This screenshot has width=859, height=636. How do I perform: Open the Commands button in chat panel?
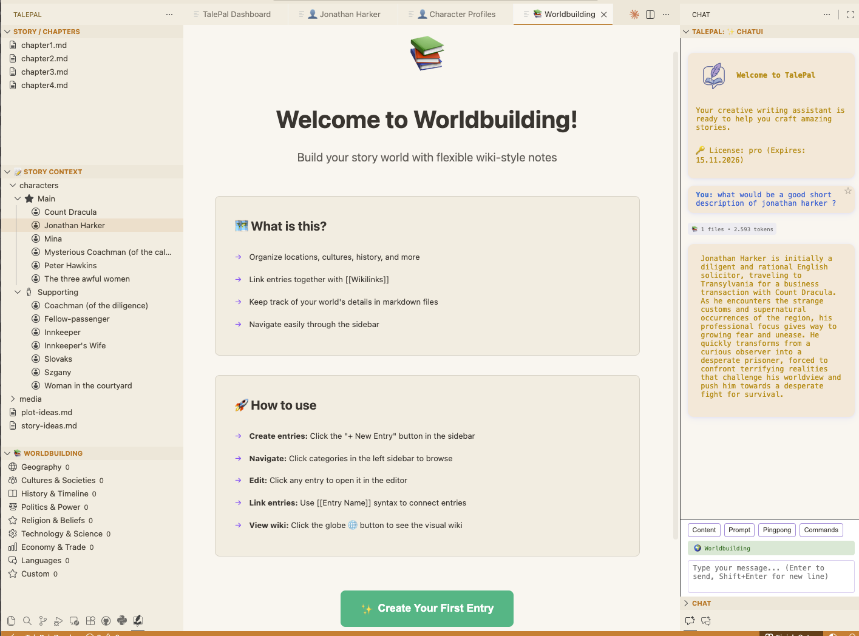[821, 530]
